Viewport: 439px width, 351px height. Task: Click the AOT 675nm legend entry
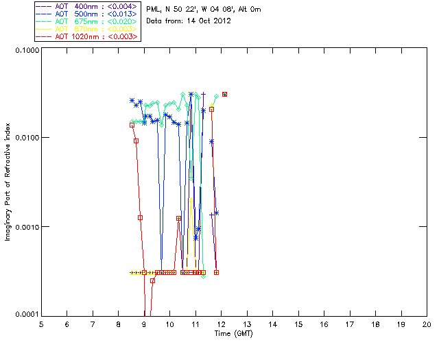click(86, 21)
